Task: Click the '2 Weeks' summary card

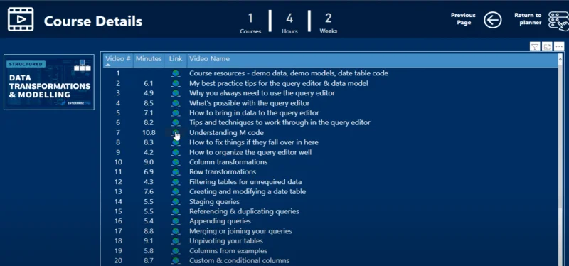Action: click(329, 23)
